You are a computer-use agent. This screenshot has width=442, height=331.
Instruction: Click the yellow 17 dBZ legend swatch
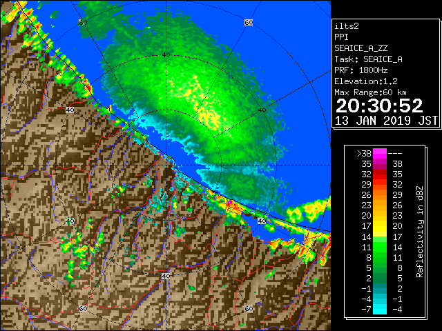380,226
